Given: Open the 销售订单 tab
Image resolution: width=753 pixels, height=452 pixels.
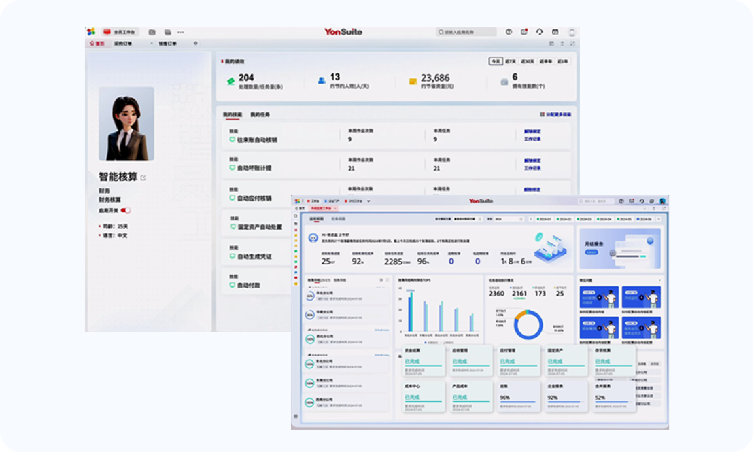Looking at the screenshot, I should [167, 43].
